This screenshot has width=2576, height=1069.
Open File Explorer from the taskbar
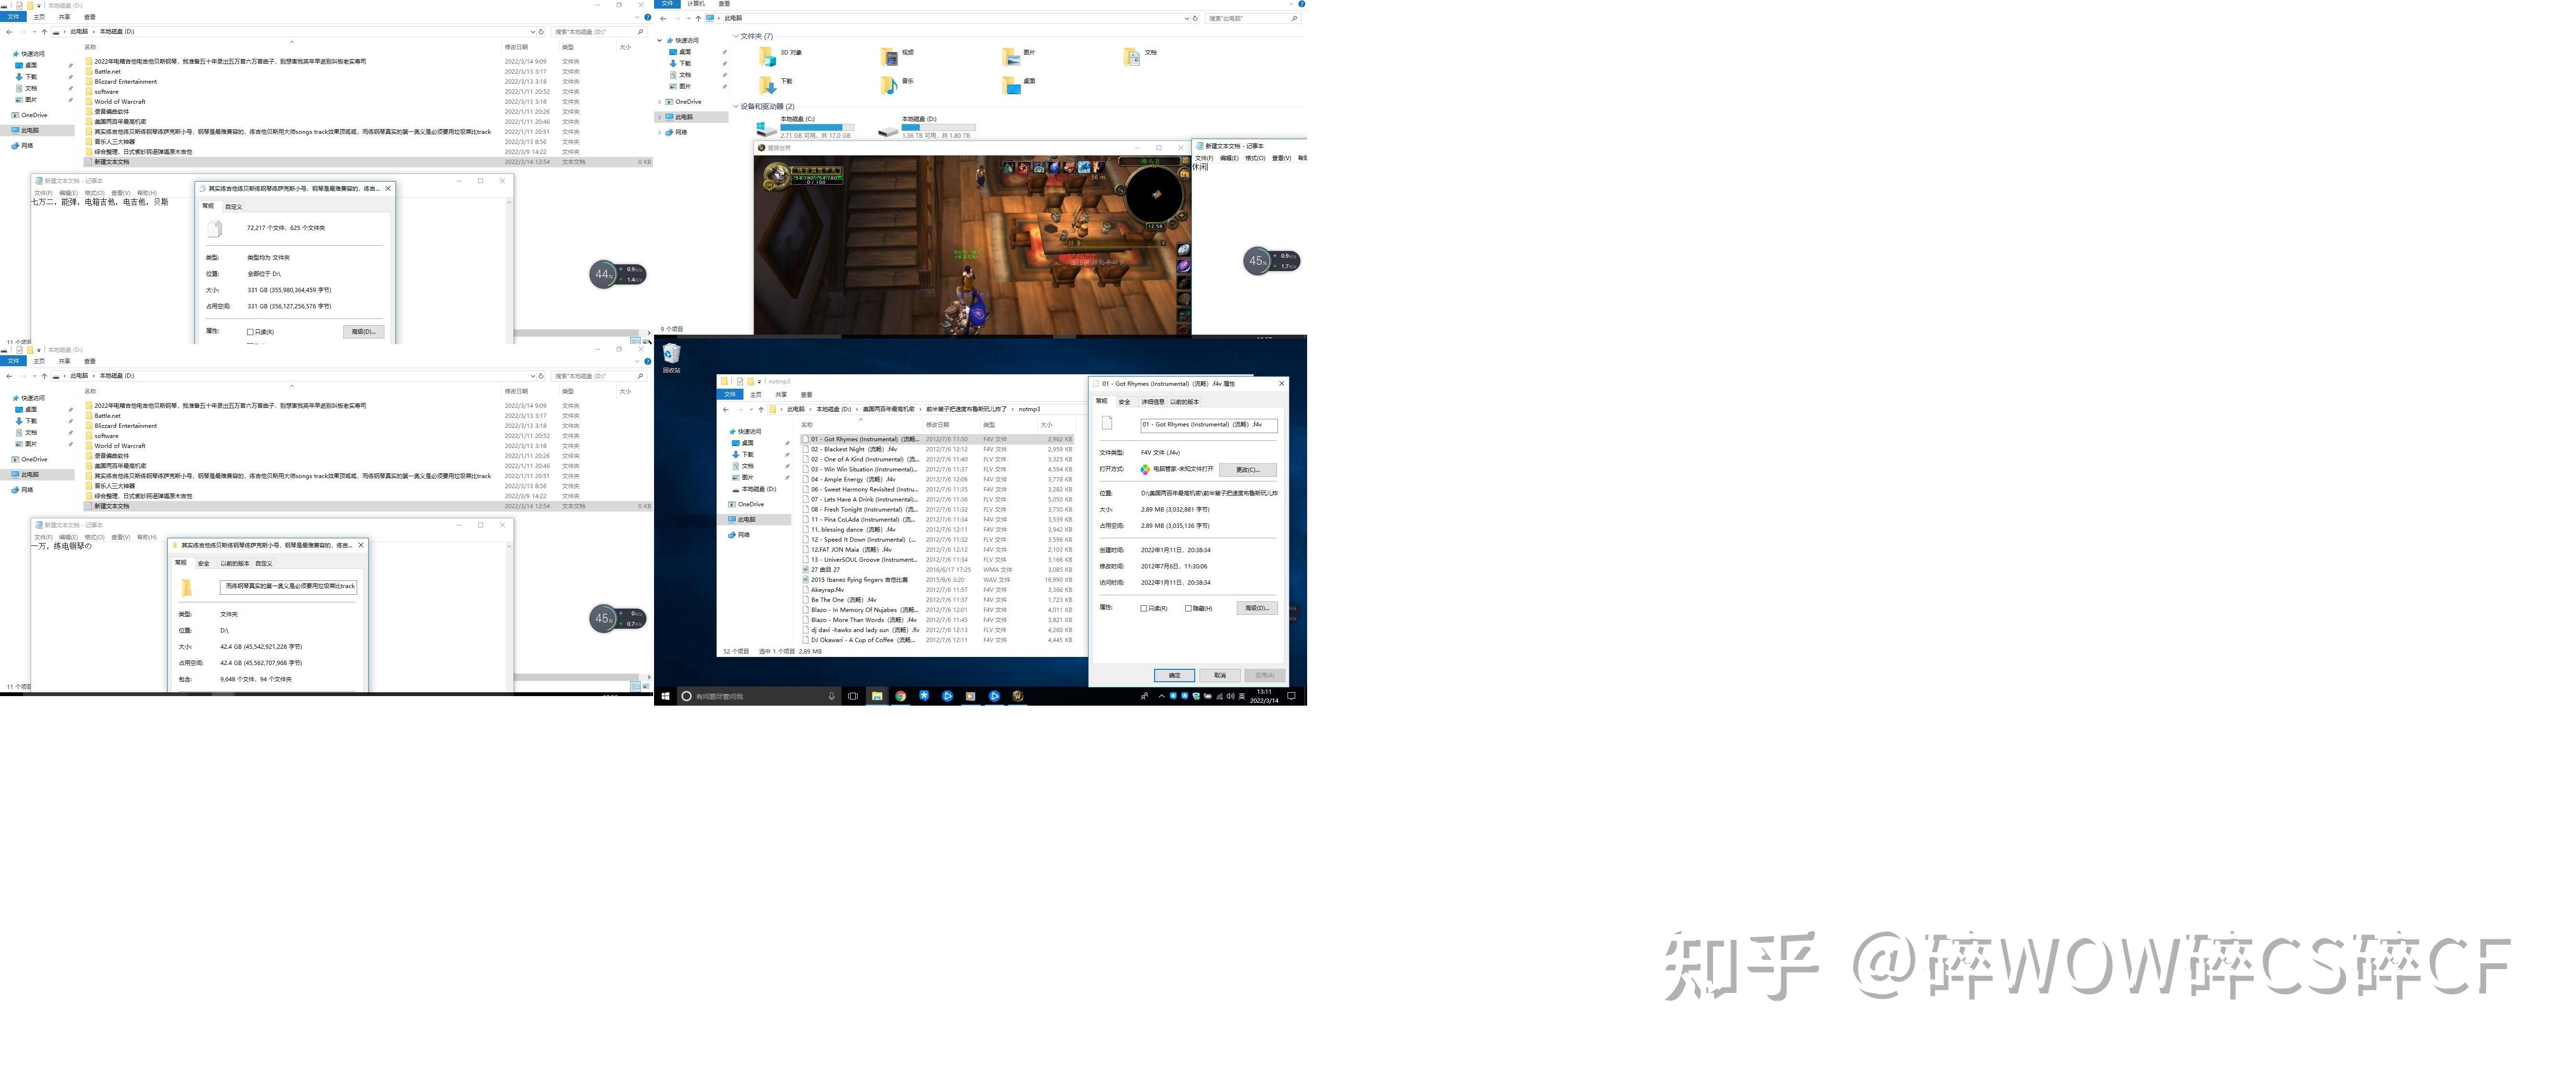[877, 696]
